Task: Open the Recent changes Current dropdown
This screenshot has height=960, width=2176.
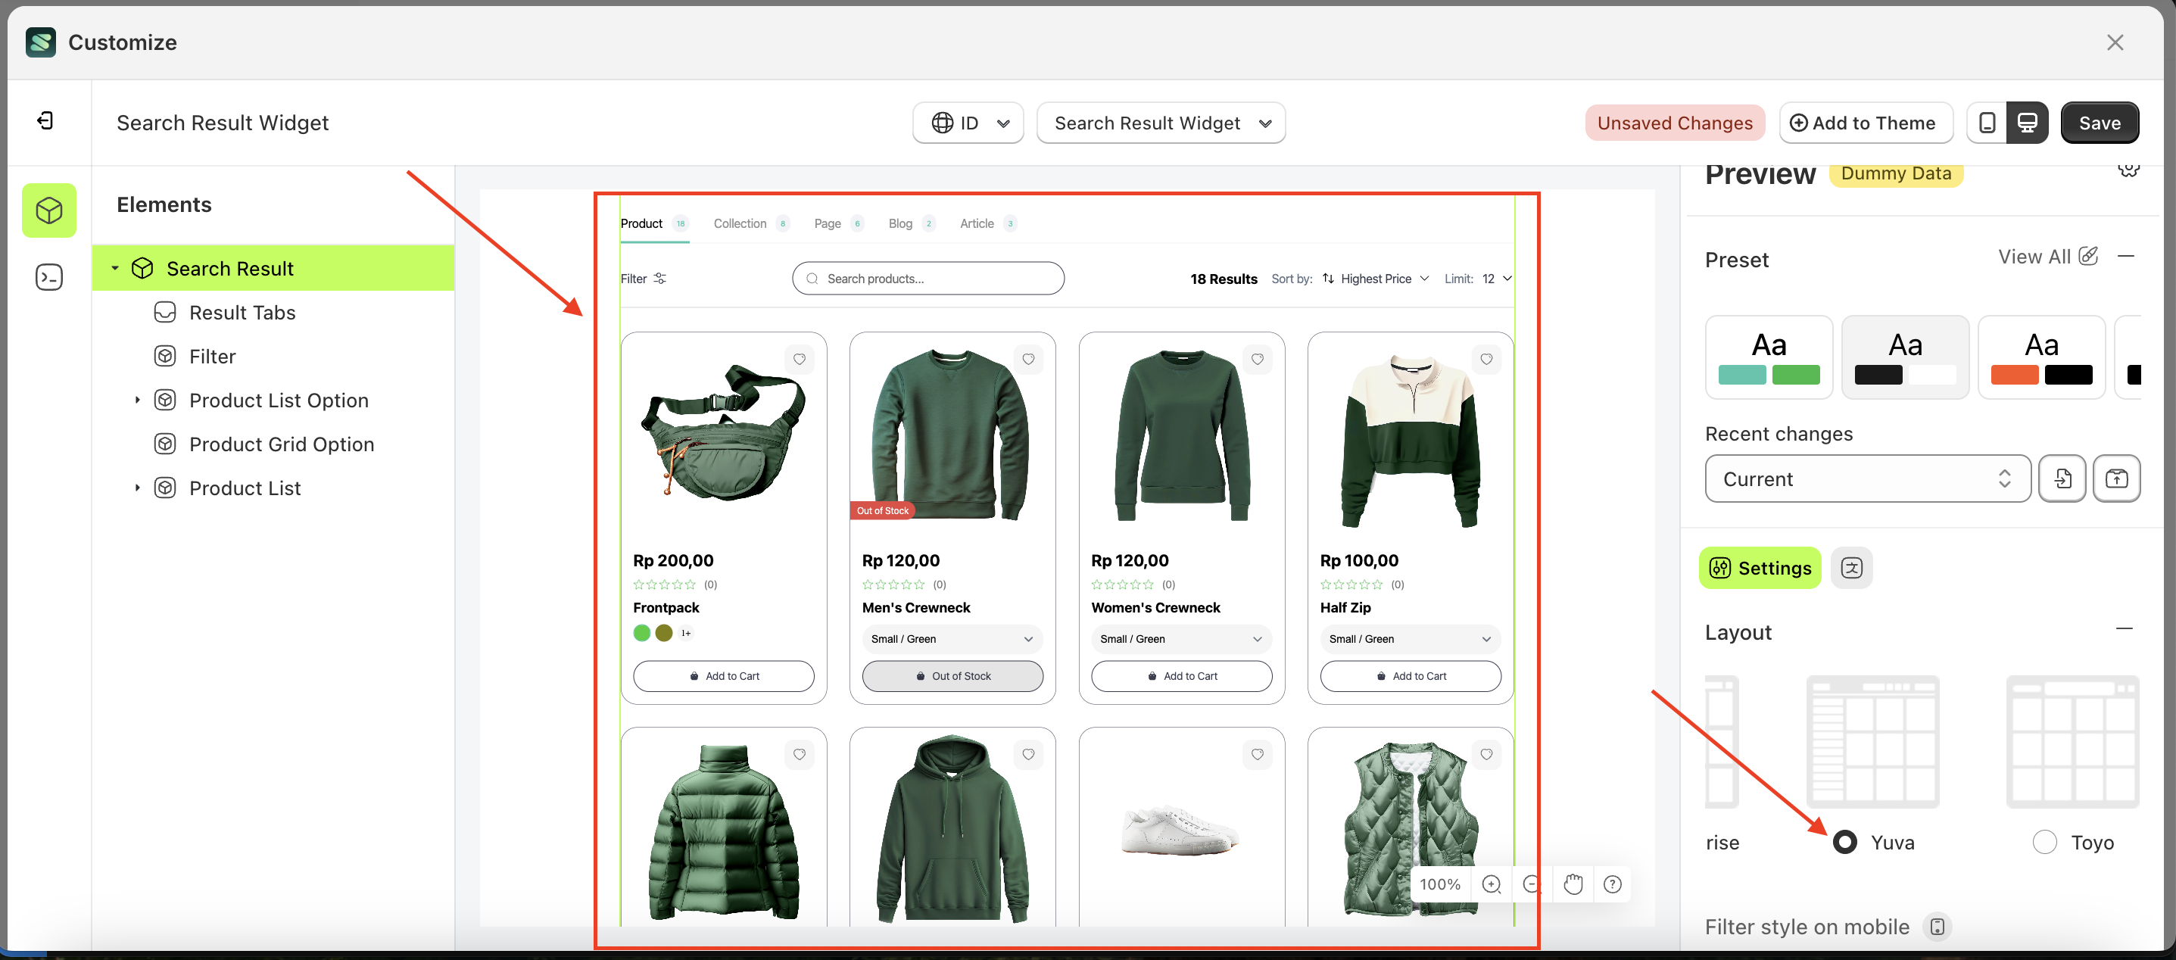Action: 1867,478
